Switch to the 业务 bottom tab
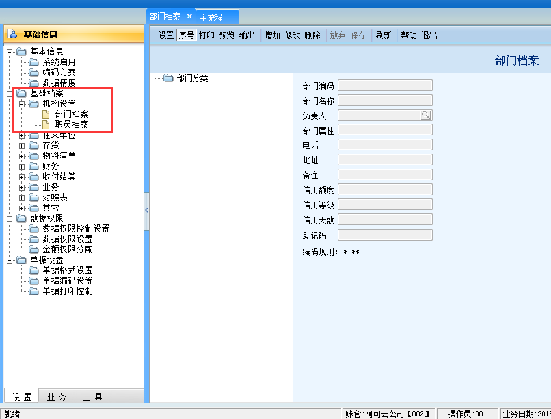Image resolution: width=551 pixels, height=419 pixels. point(57,397)
